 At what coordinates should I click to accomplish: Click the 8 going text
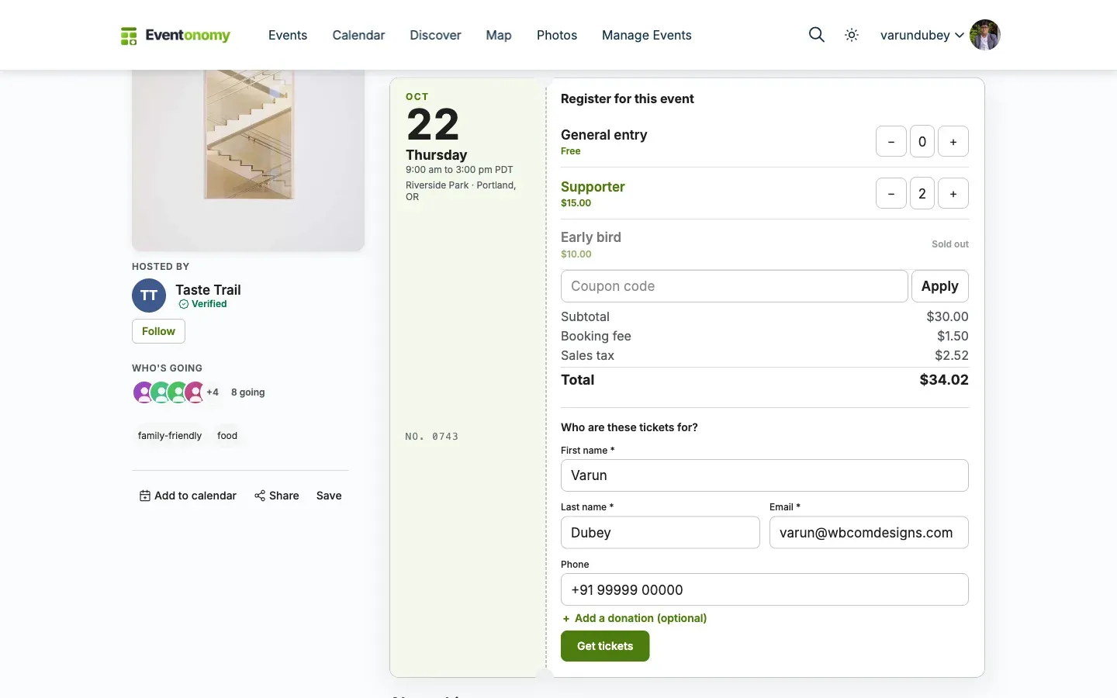[x=248, y=392]
